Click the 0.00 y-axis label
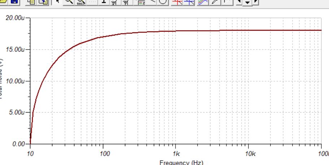329x165 pixels. pyautogui.click(x=19, y=144)
